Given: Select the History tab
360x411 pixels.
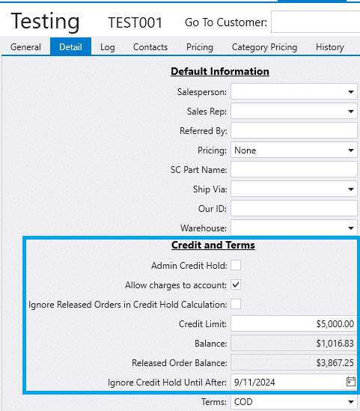Looking at the screenshot, I should [329, 47].
